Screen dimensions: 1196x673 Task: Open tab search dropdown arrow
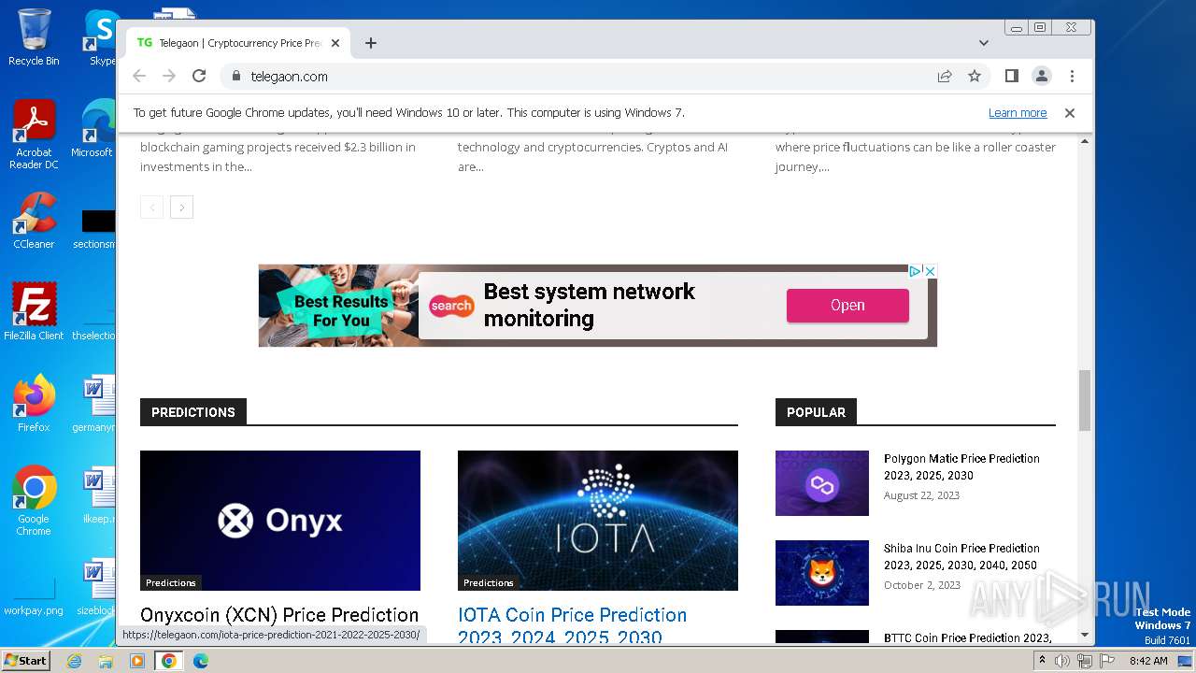coord(984,43)
